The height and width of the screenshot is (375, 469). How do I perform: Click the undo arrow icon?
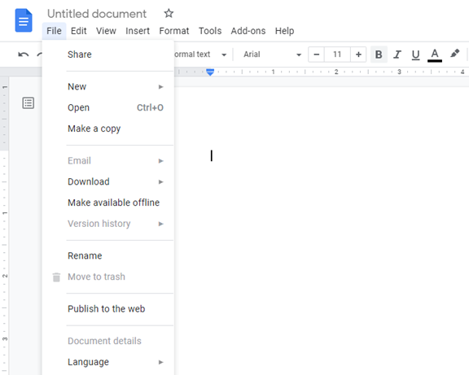tap(24, 55)
